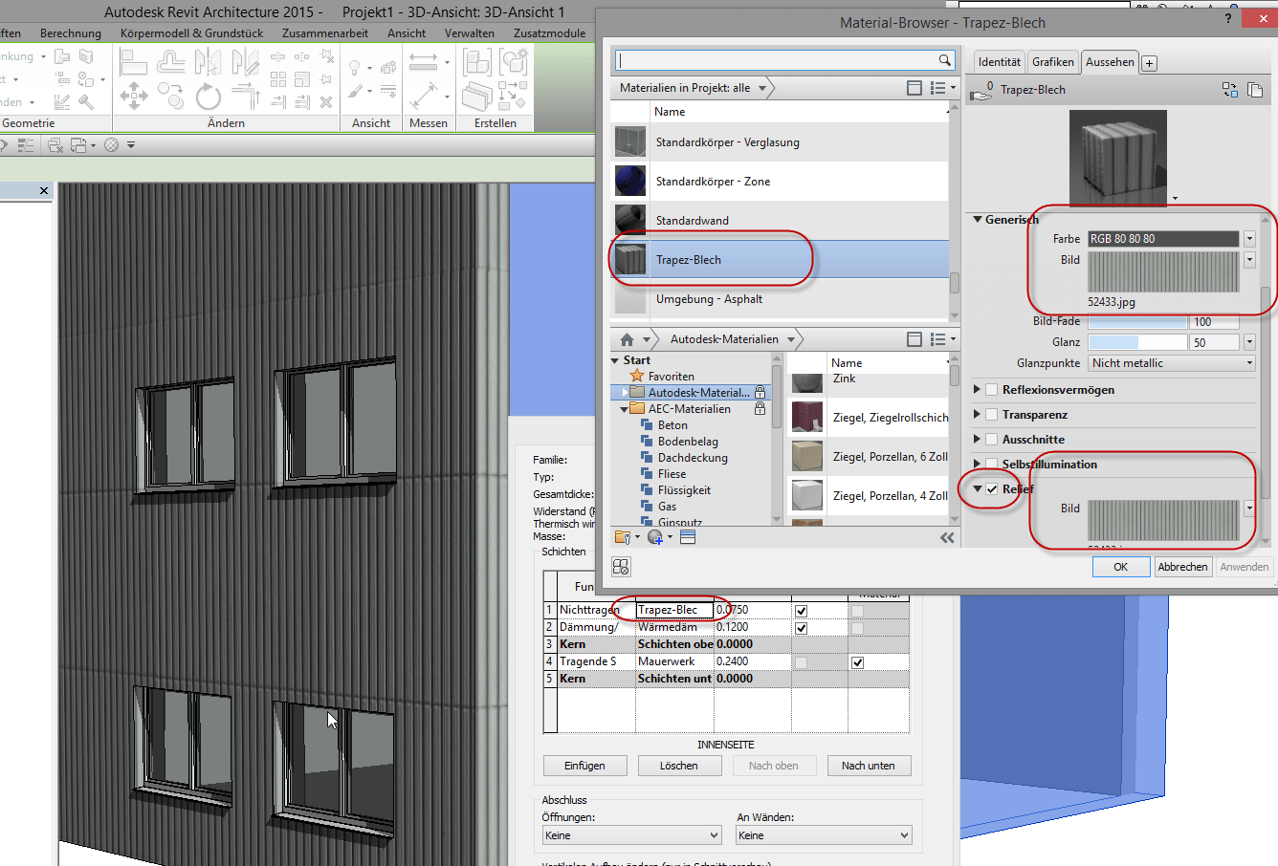The image size is (1278, 866).
Task: Adjust the Bild-Fade slider
Action: (1137, 322)
